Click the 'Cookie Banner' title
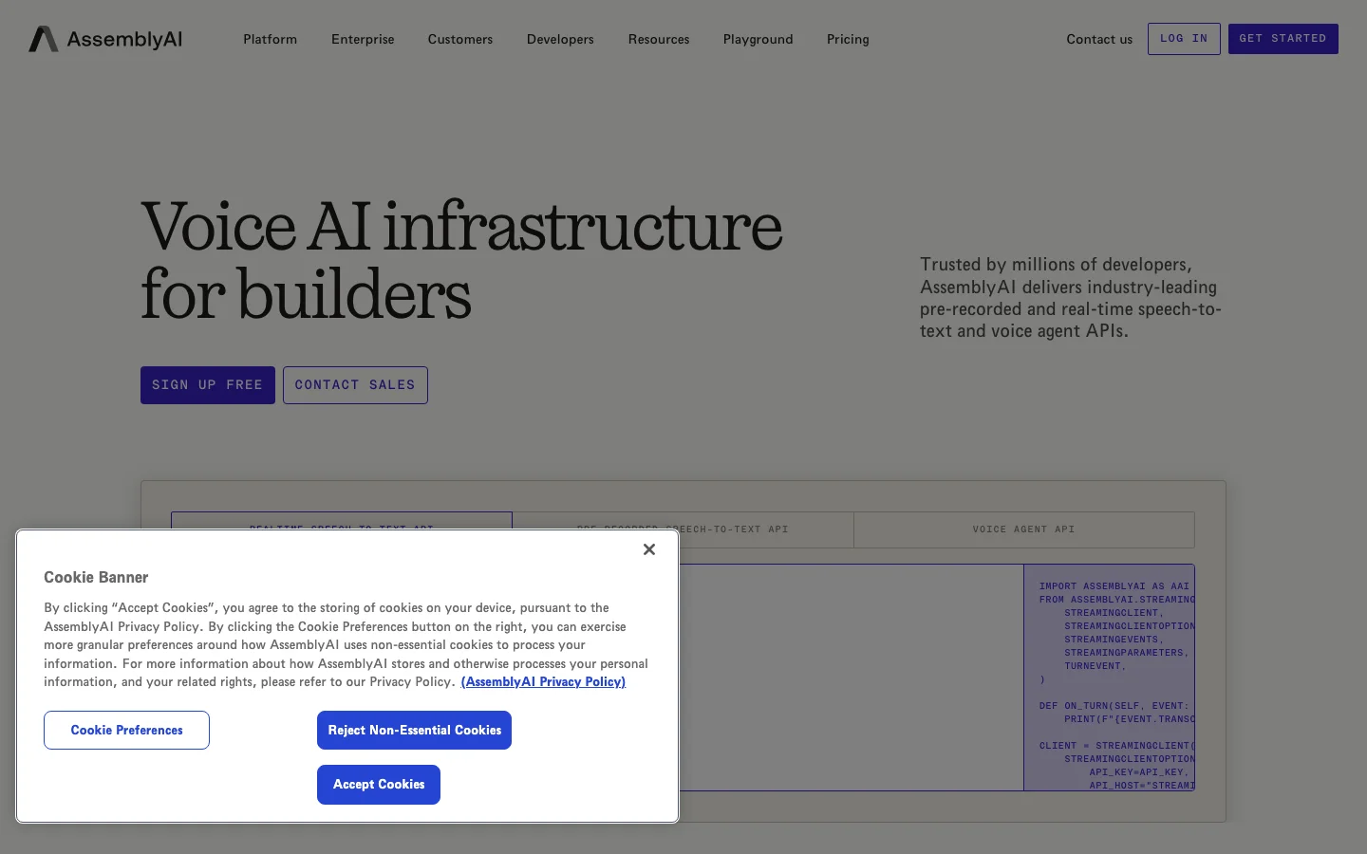The height and width of the screenshot is (854, 1367). point(96,577)
